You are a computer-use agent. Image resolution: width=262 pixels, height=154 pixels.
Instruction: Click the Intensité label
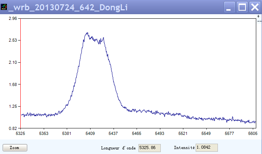(x=184, y=148)
